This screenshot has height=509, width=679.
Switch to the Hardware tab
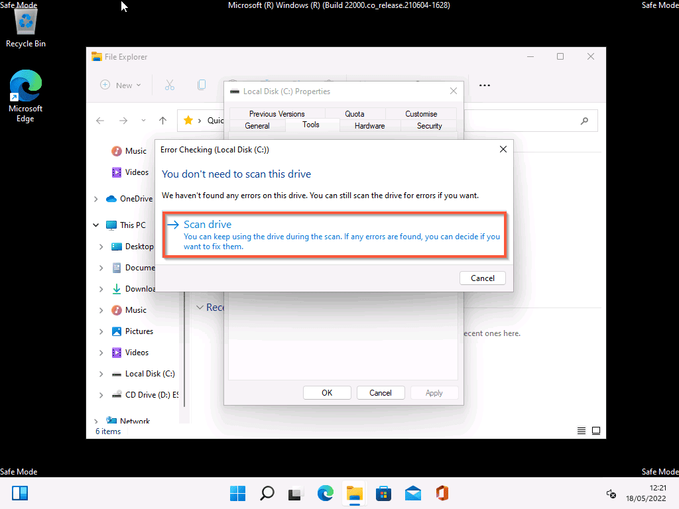[x=369, y=126]
